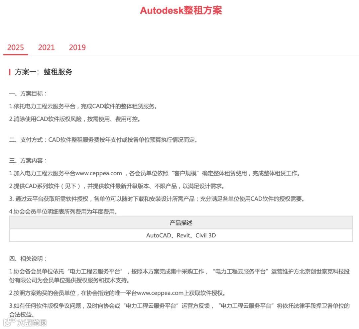Click the 一、方案目标 section label

pos(28,94)
